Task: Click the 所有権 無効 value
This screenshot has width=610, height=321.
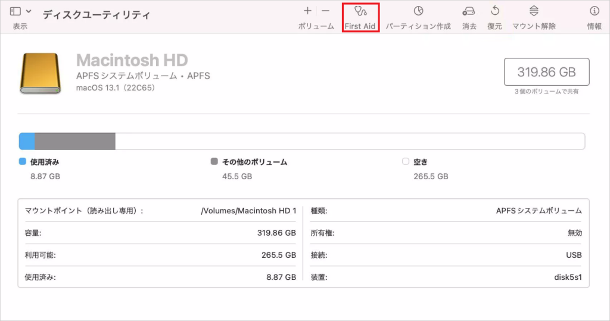Action: [x=575, y=233]
